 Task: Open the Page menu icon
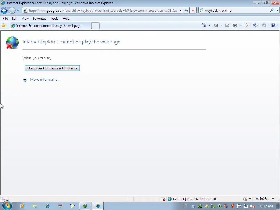pyautogui.click(x=247, y=25)
